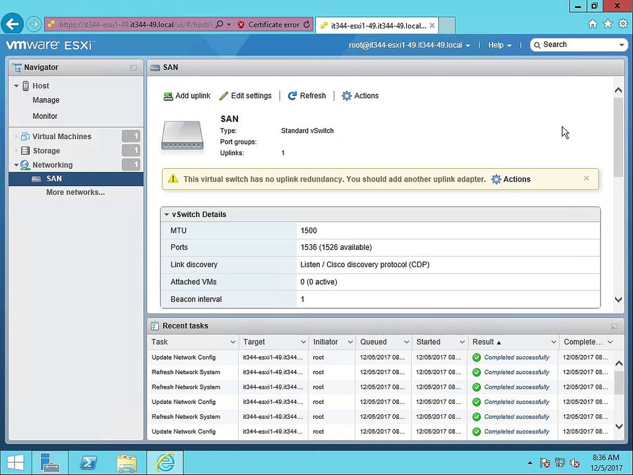This screenshot has height=475, width=633.
Task: Open browser tools gear icon
Action: [623, 24]
